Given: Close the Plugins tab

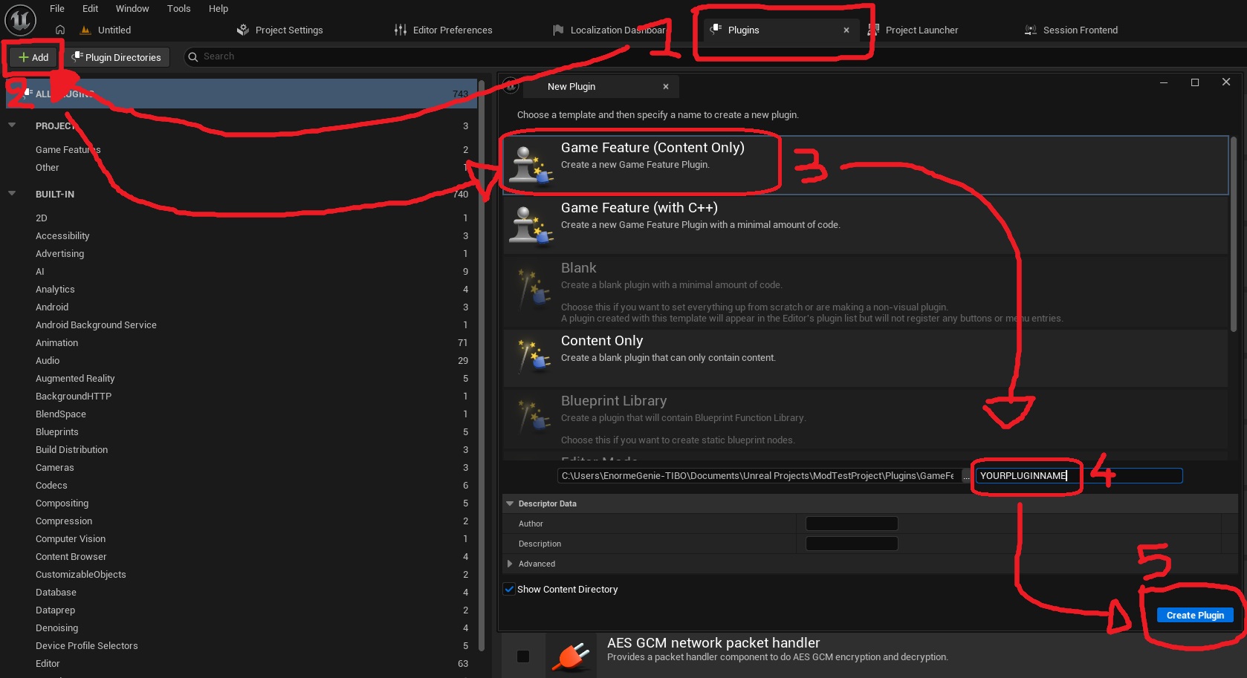Looking at the screenshot, I should [x=846, y=30].
